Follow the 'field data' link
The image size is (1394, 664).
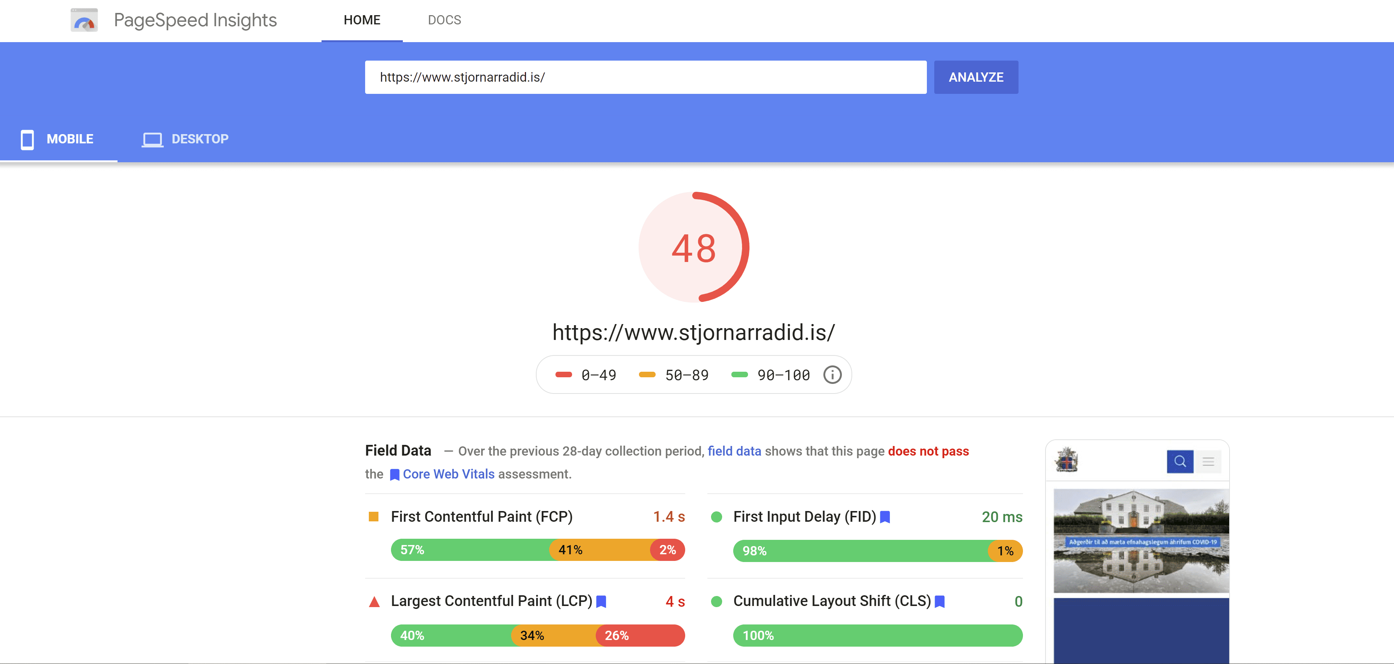(734, 451)
